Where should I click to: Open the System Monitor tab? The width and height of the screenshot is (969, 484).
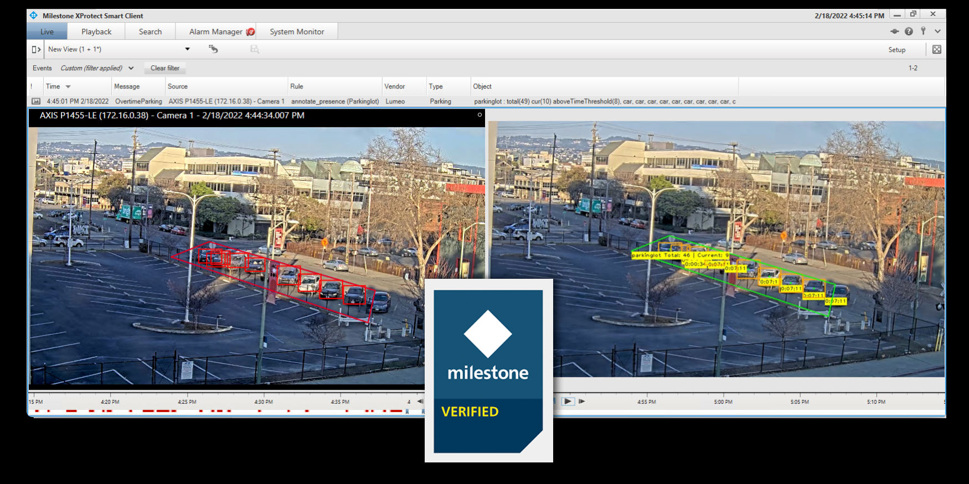point(297,32)
